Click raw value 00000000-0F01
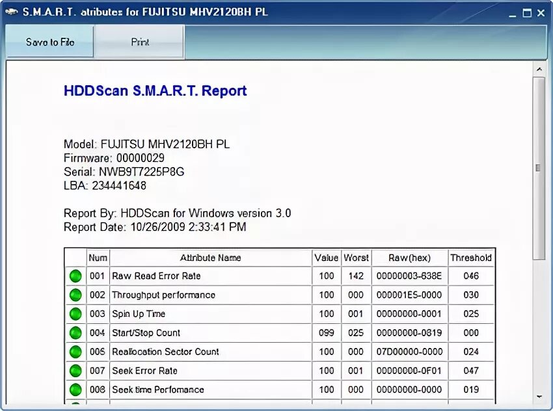The image size is (553, 411). coord(409,371)
